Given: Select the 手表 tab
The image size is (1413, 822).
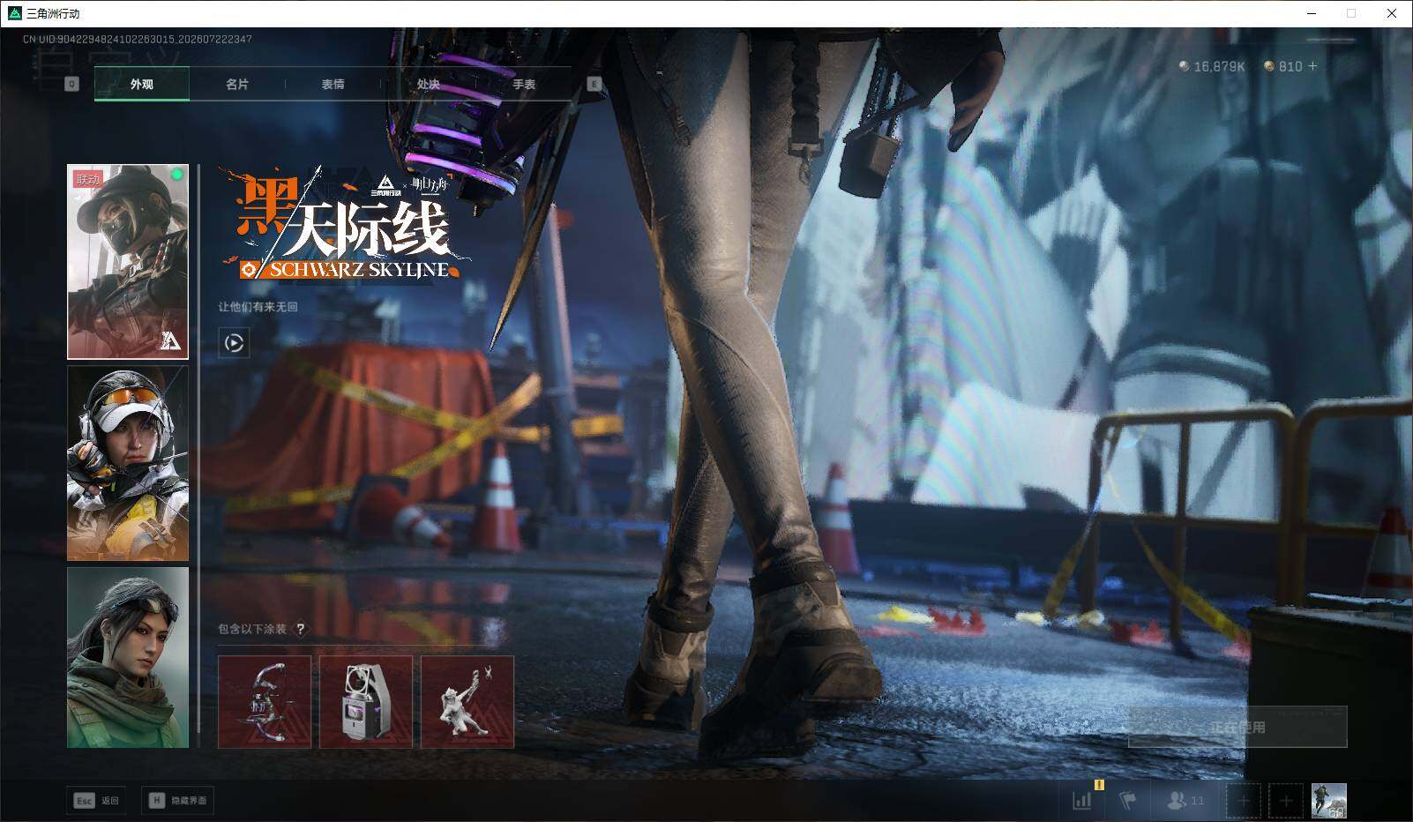Looking at the screenshot, I should (x=524, y=84).
